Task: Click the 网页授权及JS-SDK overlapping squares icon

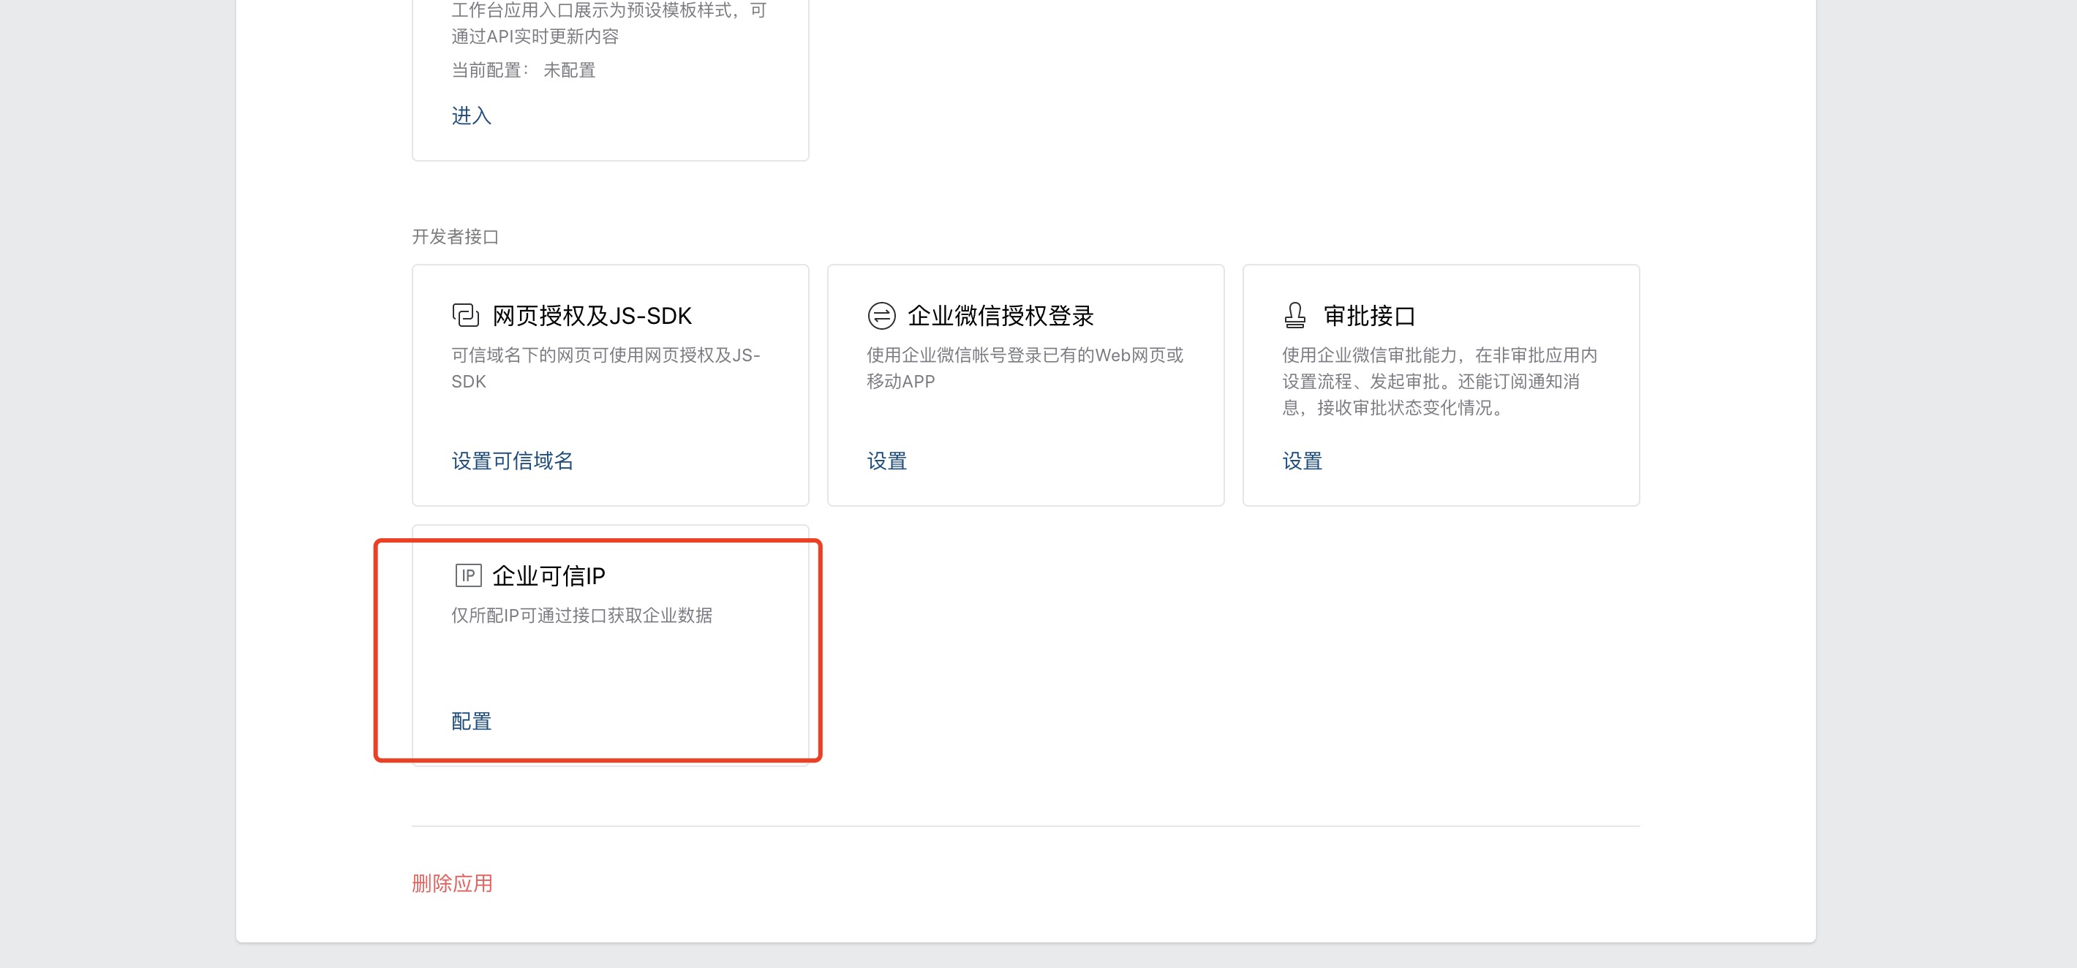Action: 465,315
